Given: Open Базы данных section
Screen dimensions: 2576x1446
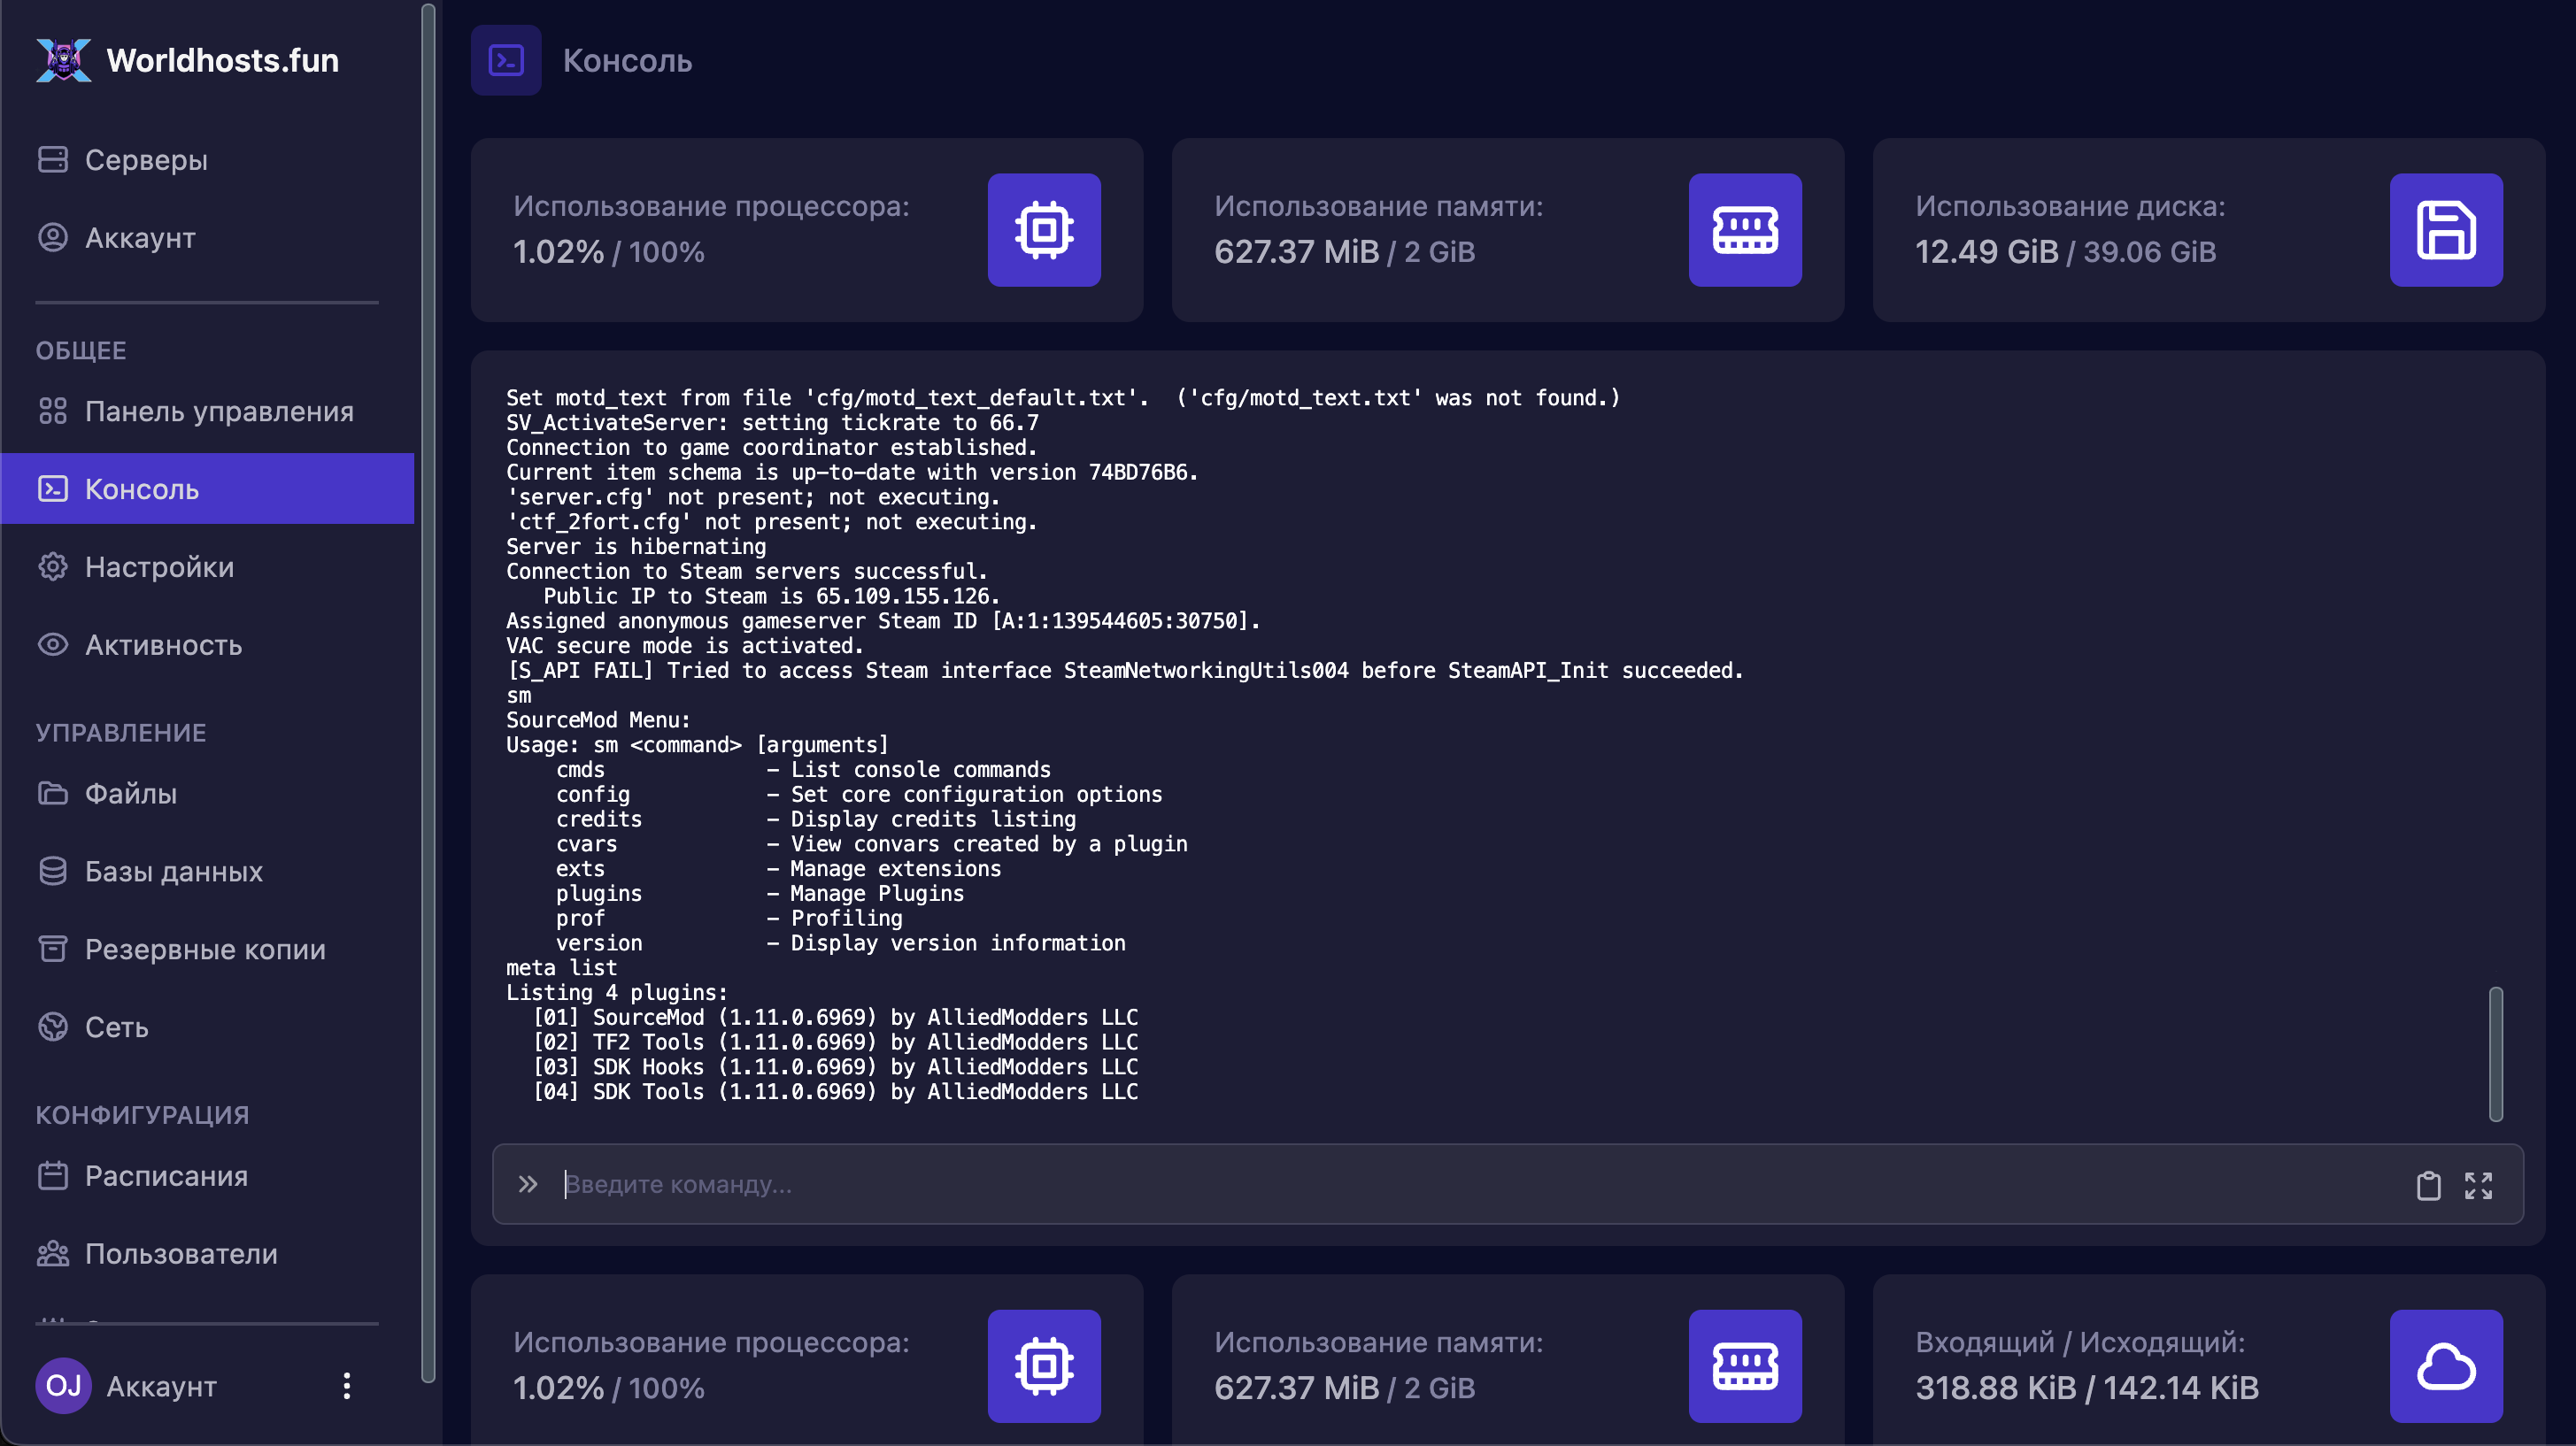Looking at the screenshot, I should (173, 871).
